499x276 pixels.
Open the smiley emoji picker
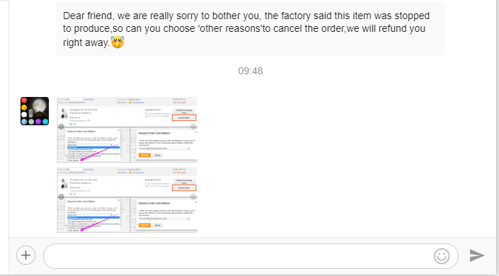pyautogui.click(x=442, y=256)
